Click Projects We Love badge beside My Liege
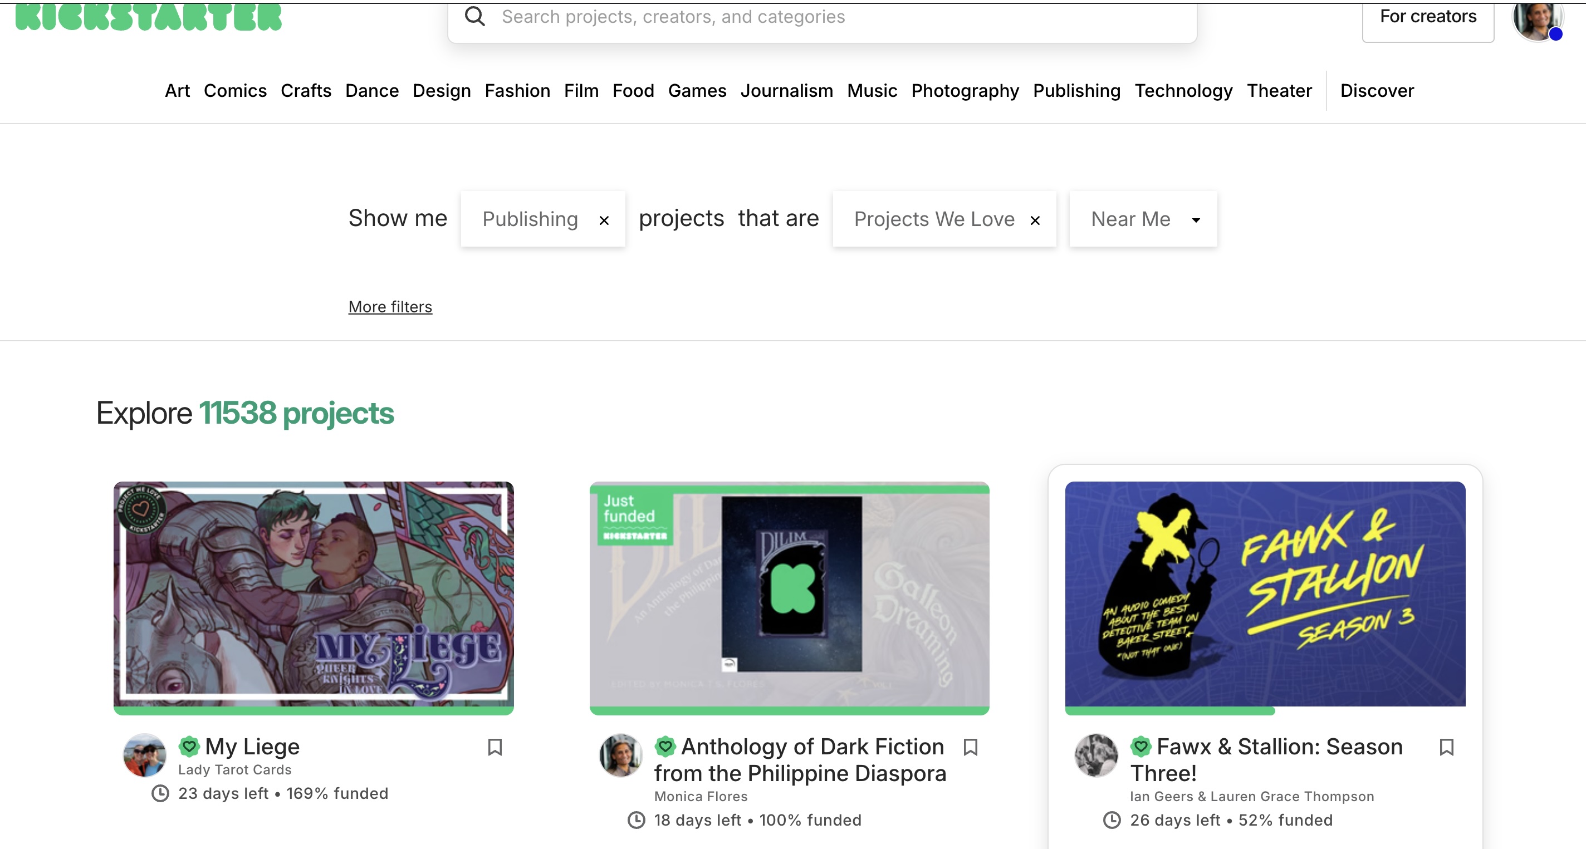 (189, 746)
